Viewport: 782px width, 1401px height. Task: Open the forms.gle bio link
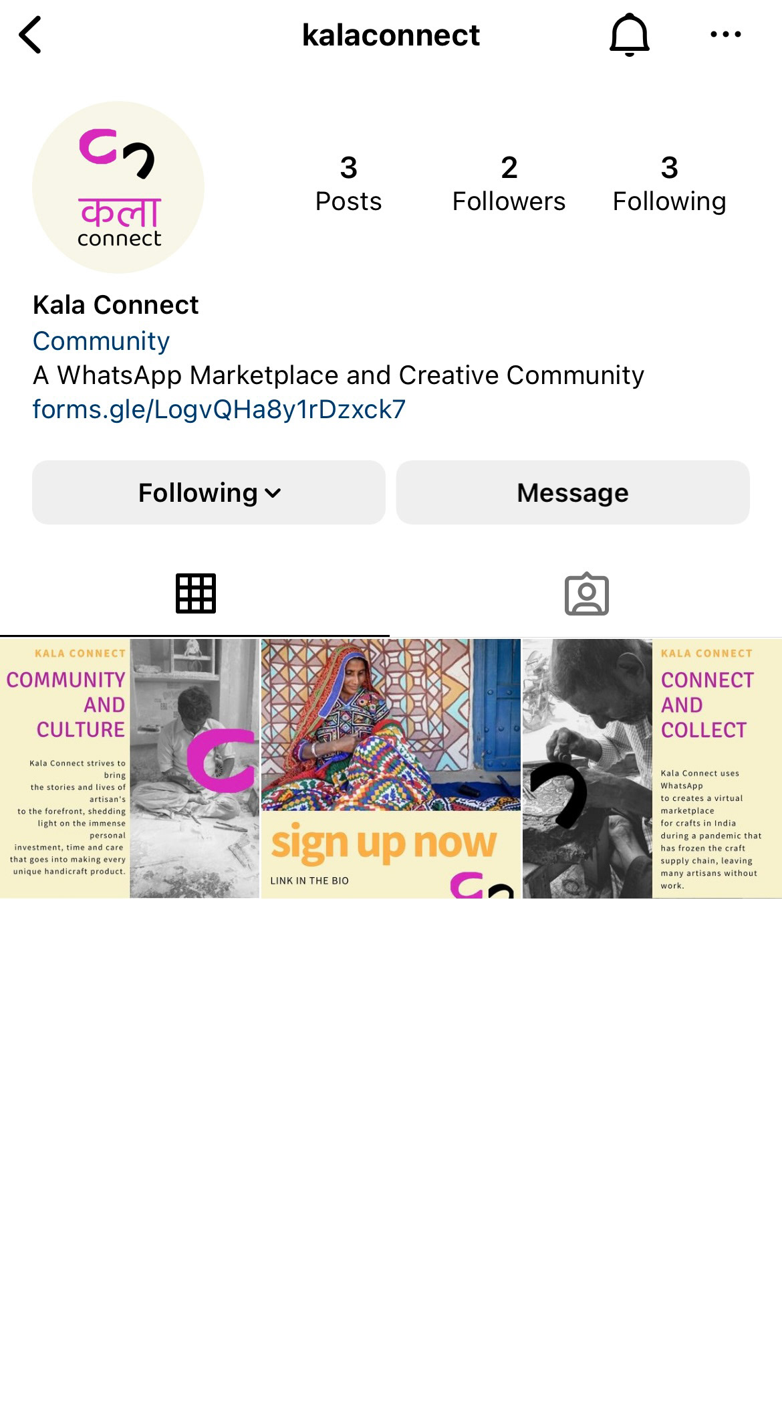coord(219,409)
